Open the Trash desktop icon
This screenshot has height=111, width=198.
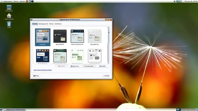click(9, 25)
